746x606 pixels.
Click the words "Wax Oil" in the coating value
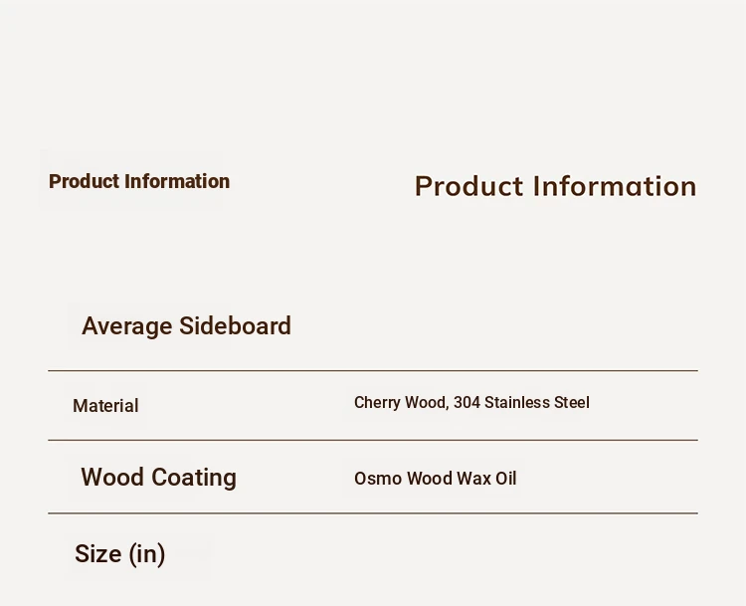pos(486,479)
